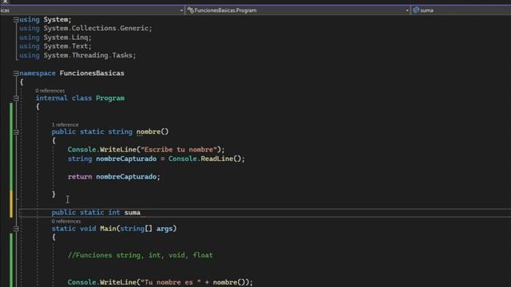The height and width of the screenshot is (287, 511).
Task: Click the Program class name
Action: [110, 98]
